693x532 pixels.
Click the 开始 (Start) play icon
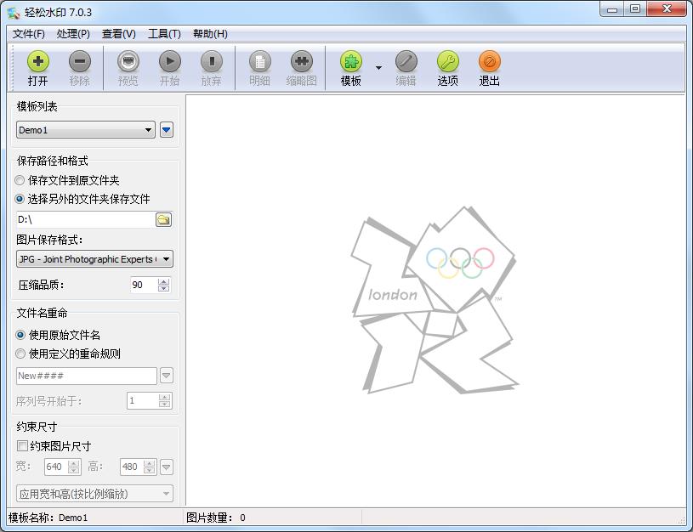click(170, 61)
